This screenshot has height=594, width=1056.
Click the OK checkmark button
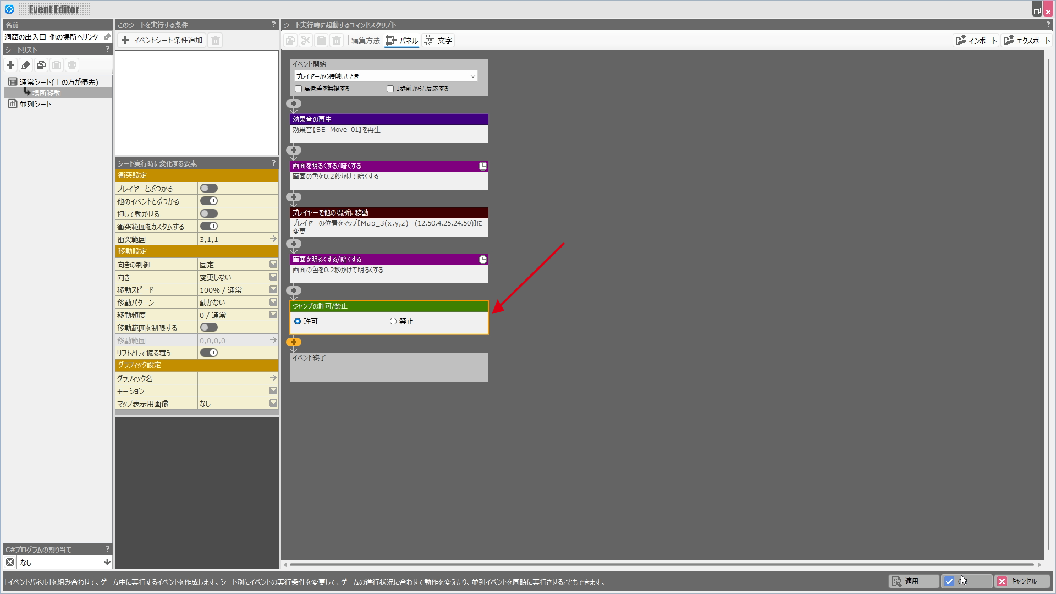(967, 581)
